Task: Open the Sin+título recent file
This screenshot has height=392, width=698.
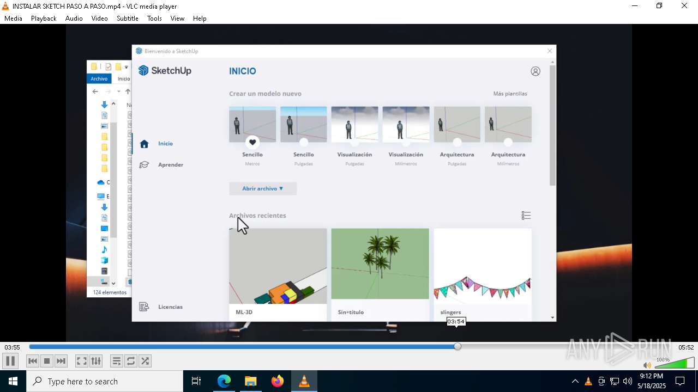Action: pos(380,274)
